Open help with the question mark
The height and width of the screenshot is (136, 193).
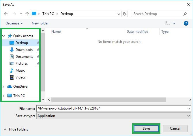pyautogui.click(x=186, y=23)
